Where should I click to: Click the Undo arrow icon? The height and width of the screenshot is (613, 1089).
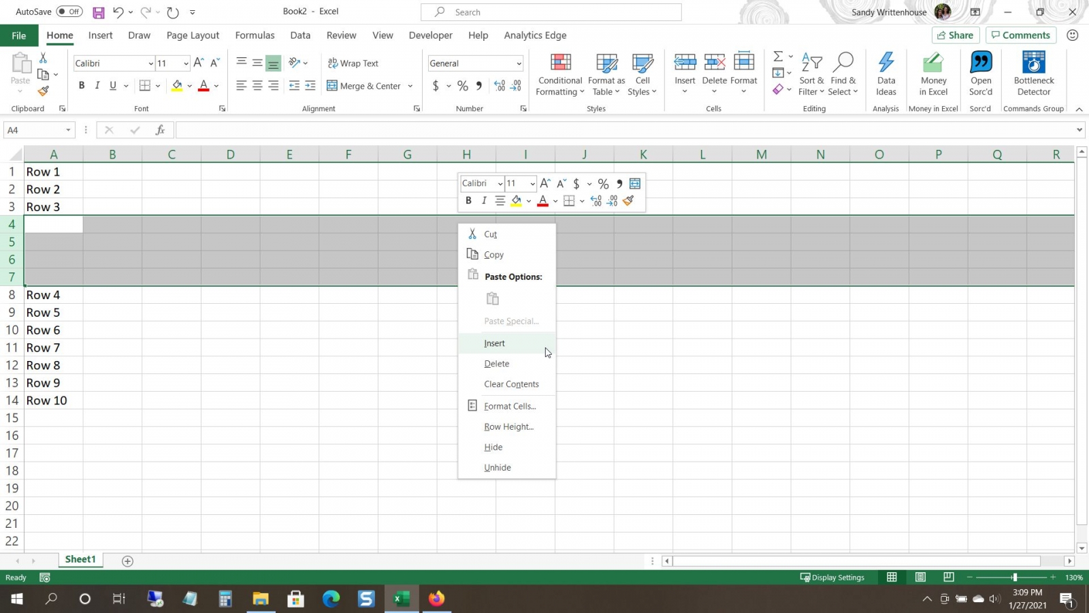118,12
